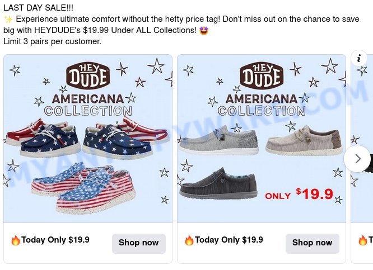
Task: Click 'Americana Collection' heading on second card
Action: 262,105
